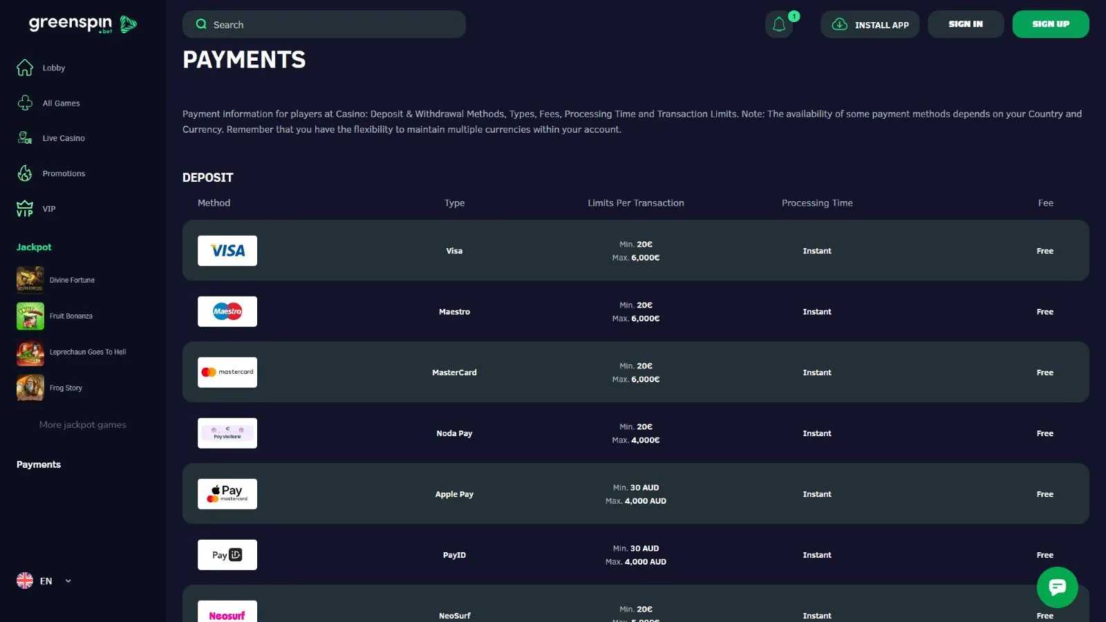Open the Promotions page
This screenshot has height=622, width=1106.
pyautogui.click(x=64, y=173)
